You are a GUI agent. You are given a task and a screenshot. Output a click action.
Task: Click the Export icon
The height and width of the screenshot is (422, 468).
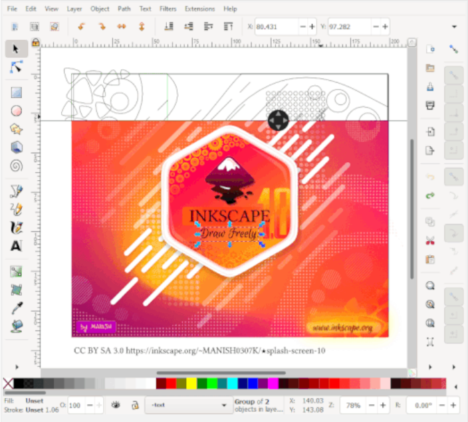point(430,150)
